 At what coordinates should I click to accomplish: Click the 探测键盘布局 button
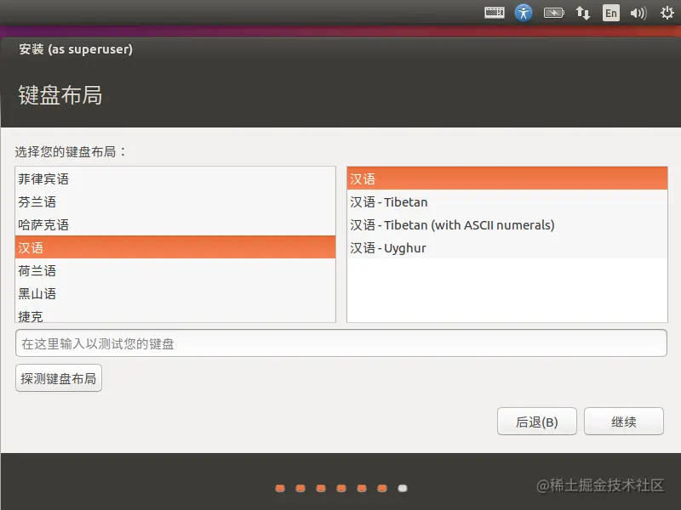(x=59, y=378)
